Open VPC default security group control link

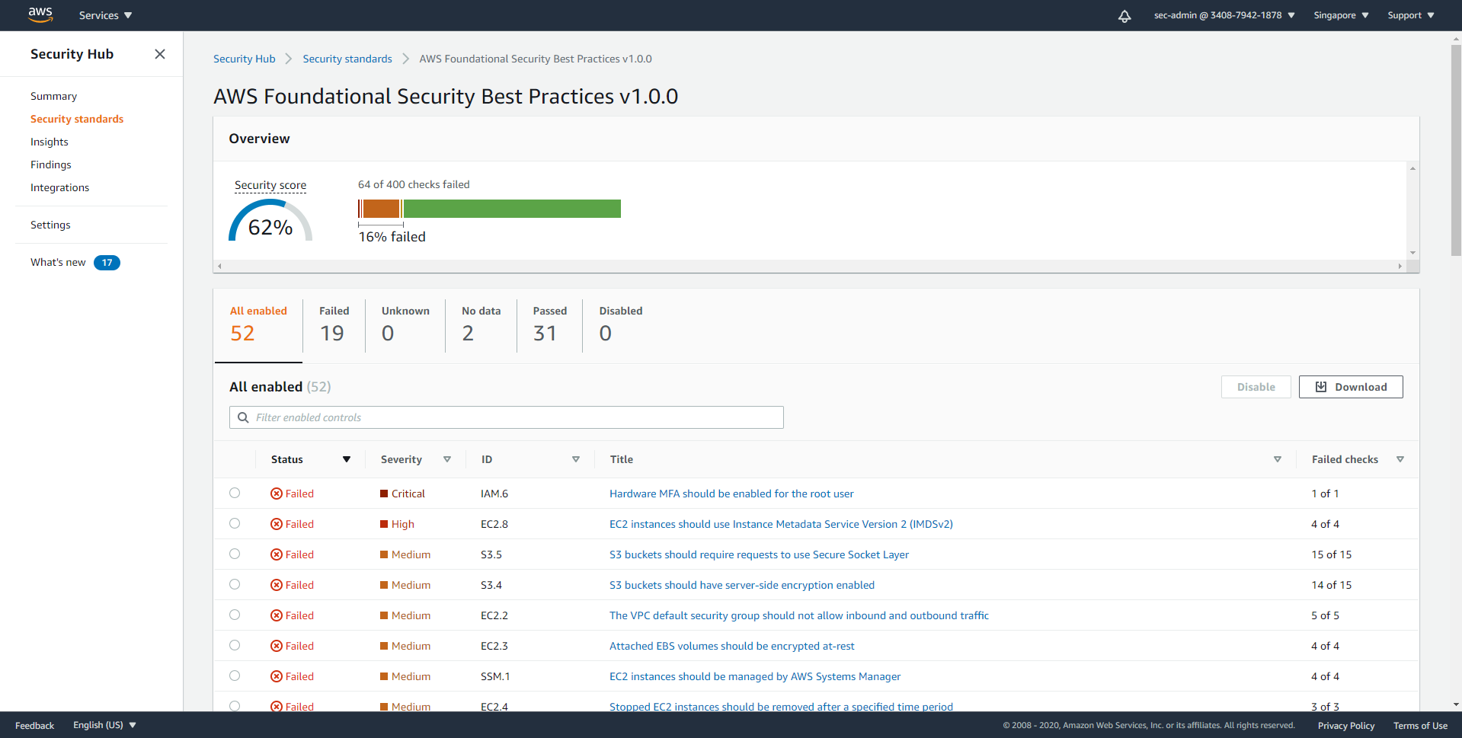tap(799, 615)
